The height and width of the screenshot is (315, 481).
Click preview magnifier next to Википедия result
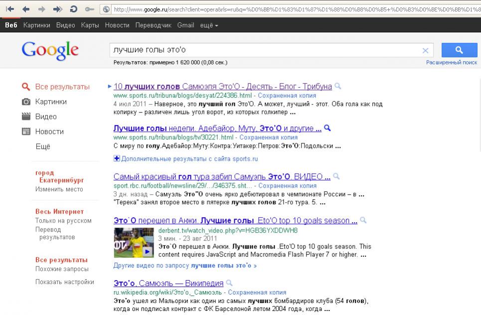tap(229, 283)
